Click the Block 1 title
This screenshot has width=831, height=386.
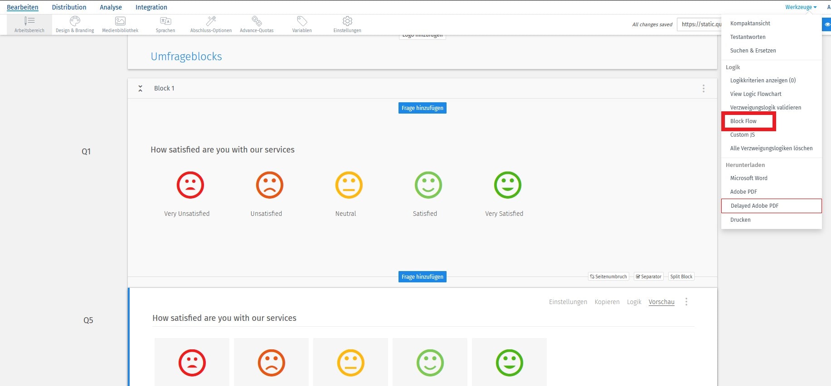click(164, 88)
